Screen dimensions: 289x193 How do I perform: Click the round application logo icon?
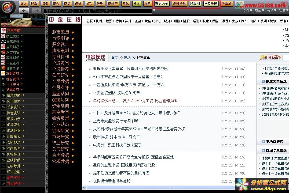tap(7, 7)
